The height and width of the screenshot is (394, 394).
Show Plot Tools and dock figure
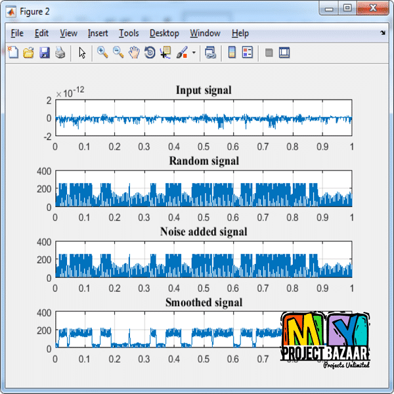pos(284,53)
